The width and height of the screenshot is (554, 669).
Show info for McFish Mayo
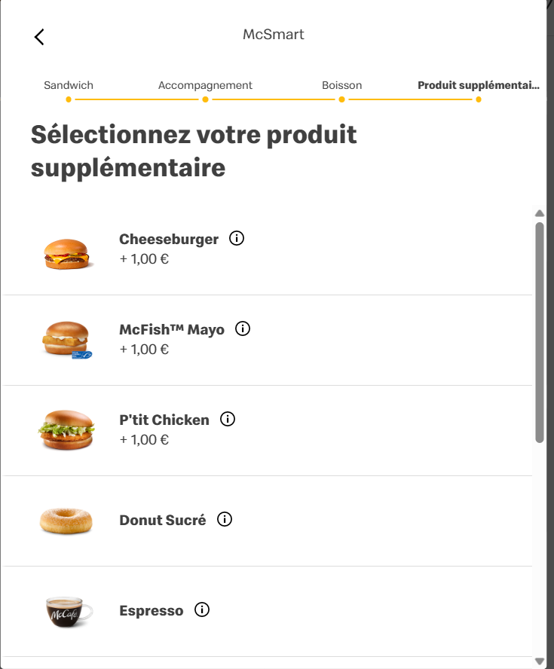[243, 328]
